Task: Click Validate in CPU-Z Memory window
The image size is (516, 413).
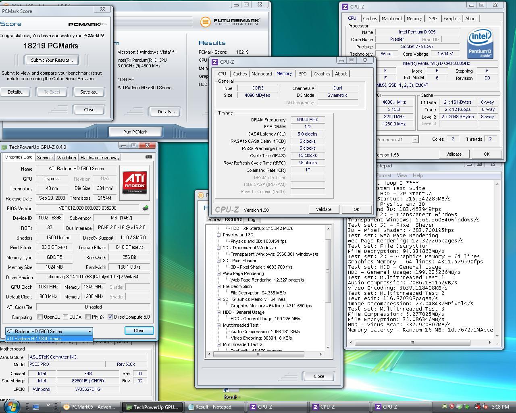Action: click(324, 209)
